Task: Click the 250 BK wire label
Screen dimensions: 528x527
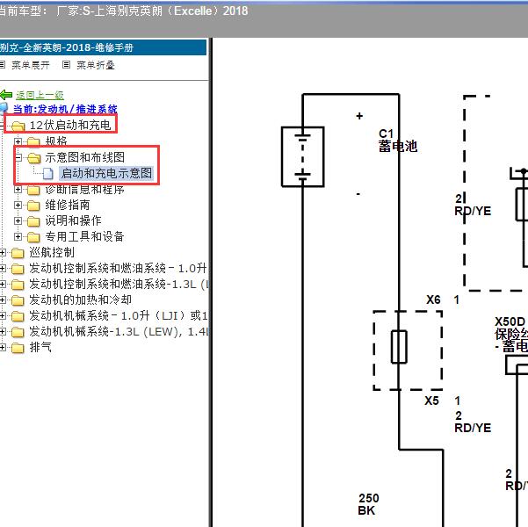Action: [x=369, y=504]
